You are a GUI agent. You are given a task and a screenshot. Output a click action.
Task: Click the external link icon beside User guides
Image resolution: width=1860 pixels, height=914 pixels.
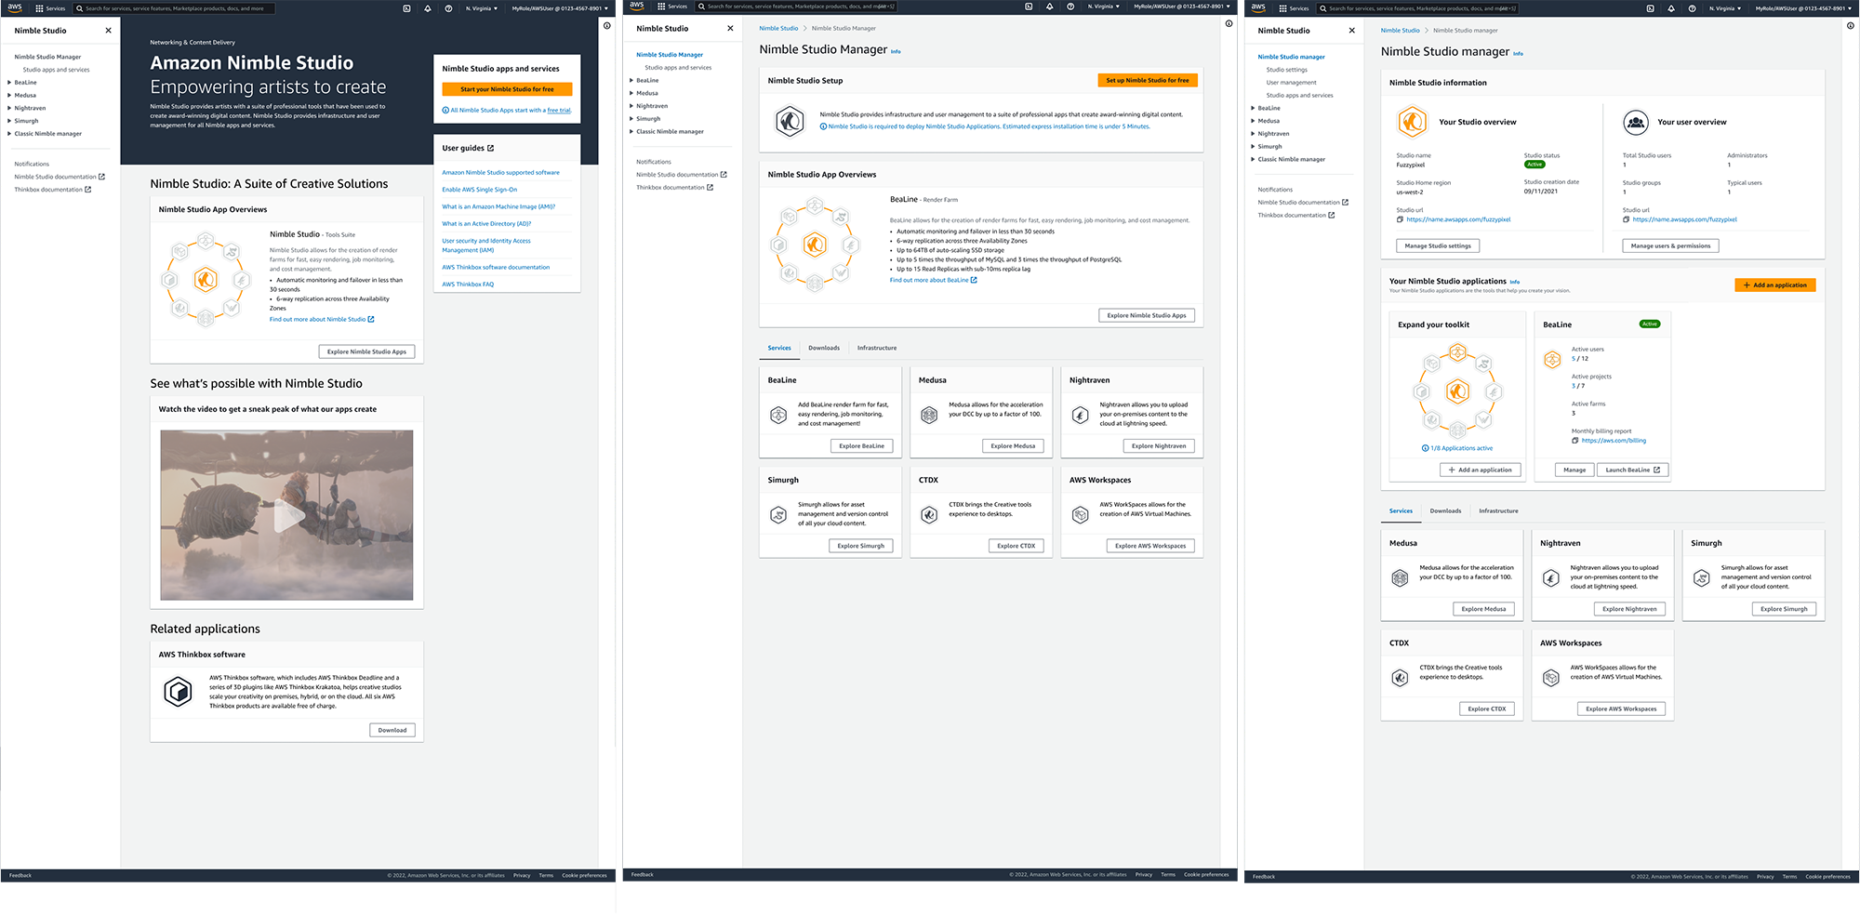click(x=491, y=149)
